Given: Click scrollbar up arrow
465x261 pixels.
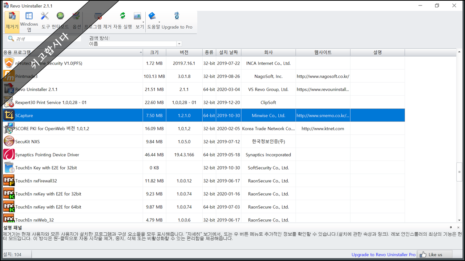Looking at the screenshot, I should 460,52.
